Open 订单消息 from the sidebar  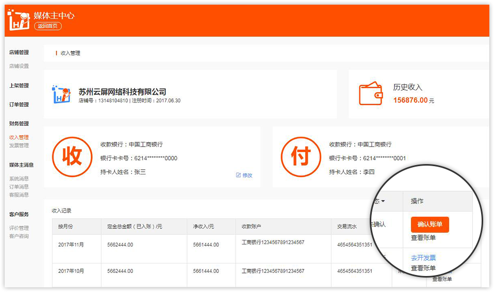click(19, 187)
